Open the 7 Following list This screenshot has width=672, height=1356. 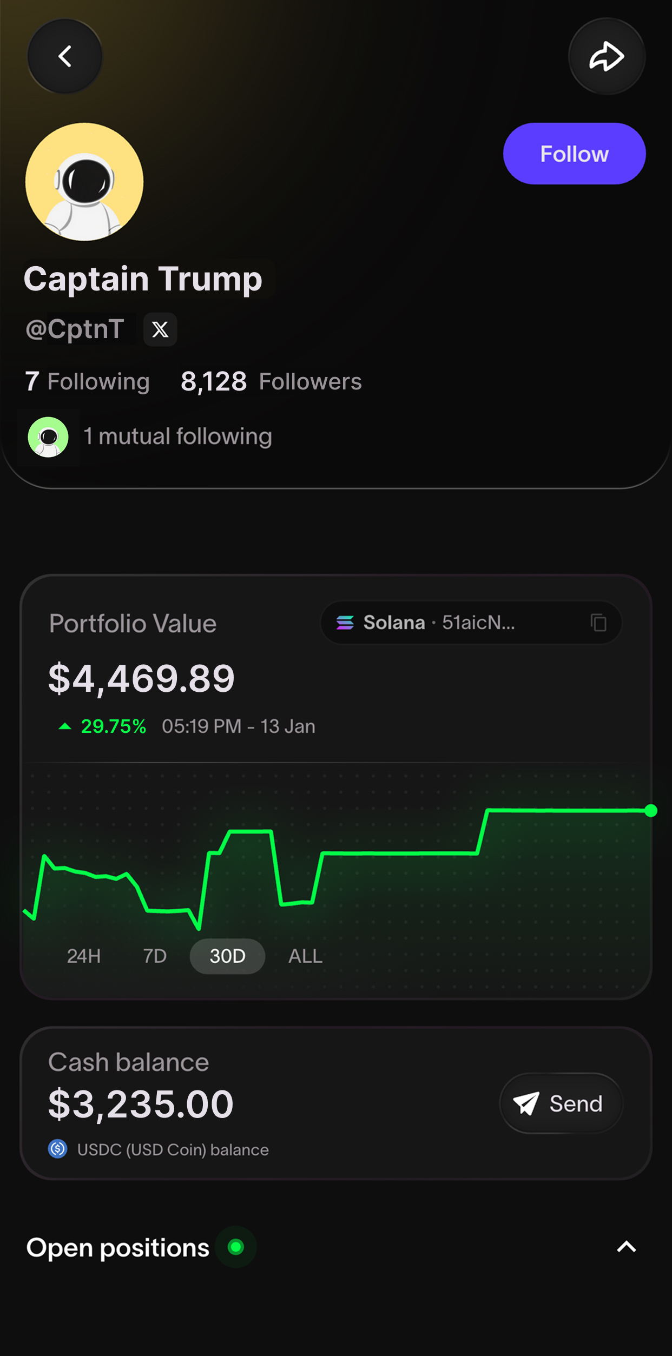(87, 381)
